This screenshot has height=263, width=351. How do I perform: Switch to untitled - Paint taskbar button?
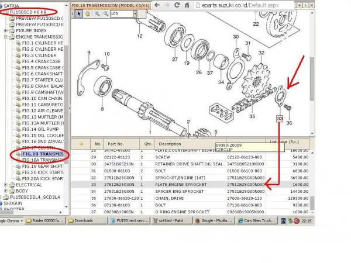(173, 220)
